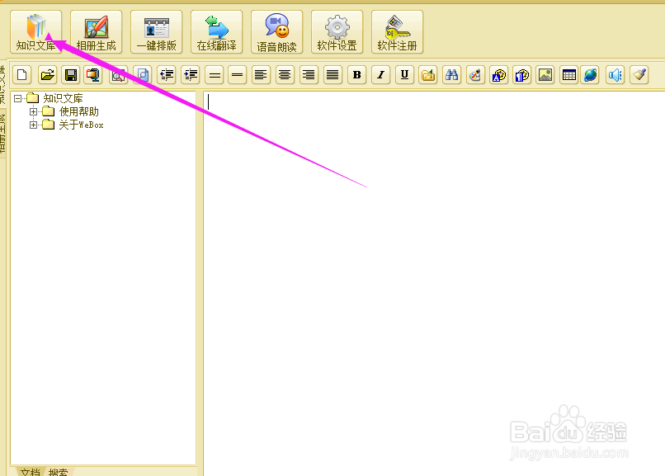Insert a picture using the image icon

click(545, 75)
